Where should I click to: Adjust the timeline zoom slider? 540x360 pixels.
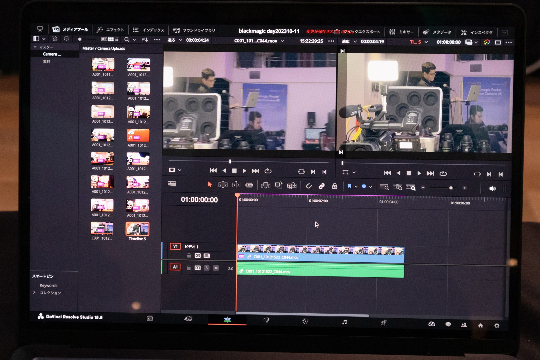click(451, 188)
